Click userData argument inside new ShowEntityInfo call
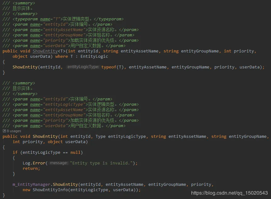 [123, 190]
